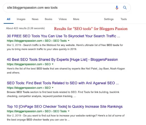The height and width of the screenshot is (125, 146).
Task: Open the More search options menu
Action: [76, 19]
